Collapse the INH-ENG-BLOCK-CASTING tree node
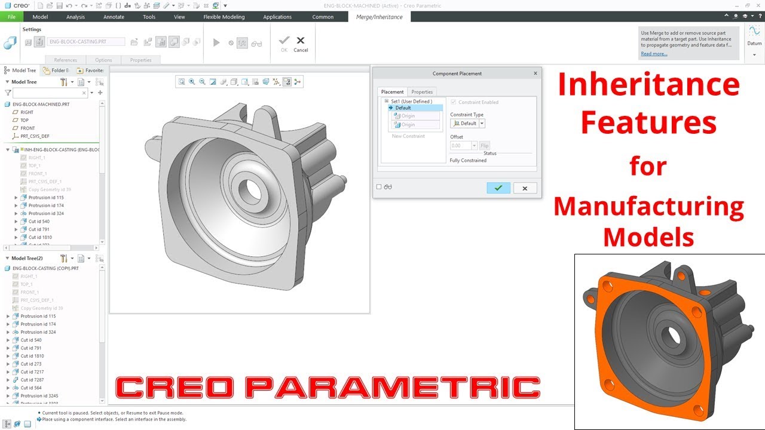This screenshot has height=430, width=765. (8, 149)
